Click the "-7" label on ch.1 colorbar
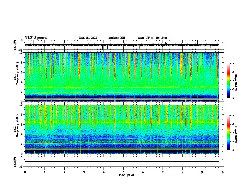Screen dimensions: 250x193 point(233,98)
